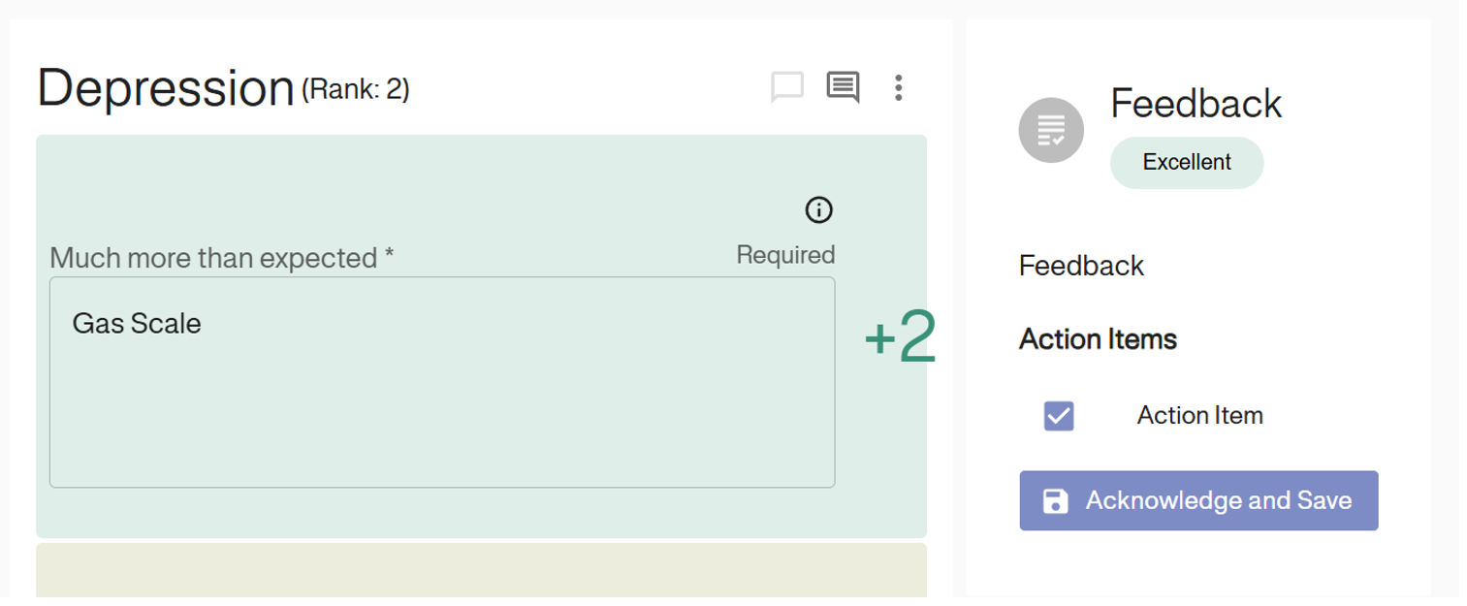This screenshot has width=1467, height=606.
Task: Click the floppy disk save icon
Action: [x=1055, y=500]
